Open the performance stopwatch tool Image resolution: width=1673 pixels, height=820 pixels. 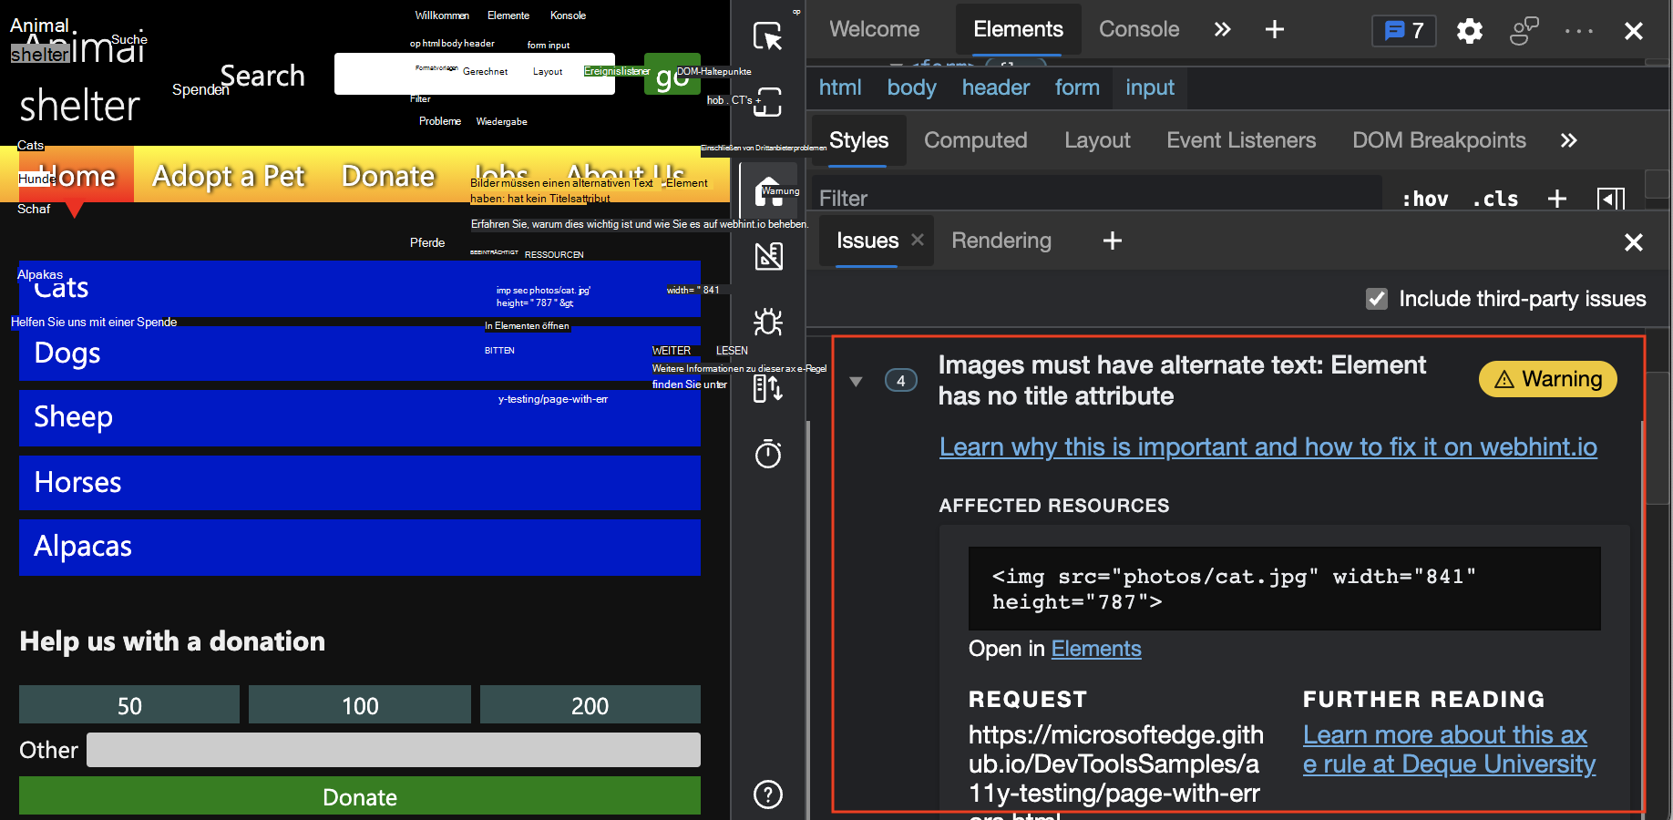(768, 453)
